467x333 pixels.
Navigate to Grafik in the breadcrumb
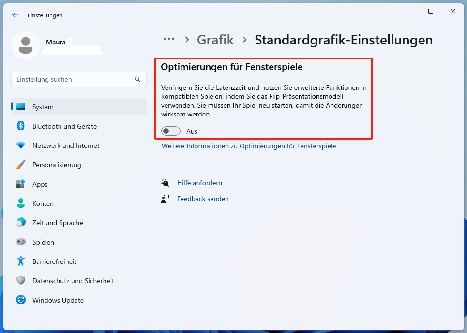pos(215,40)
